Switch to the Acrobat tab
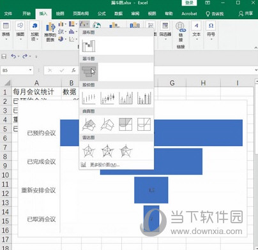258x250 pixels. [x=189, y=13]
